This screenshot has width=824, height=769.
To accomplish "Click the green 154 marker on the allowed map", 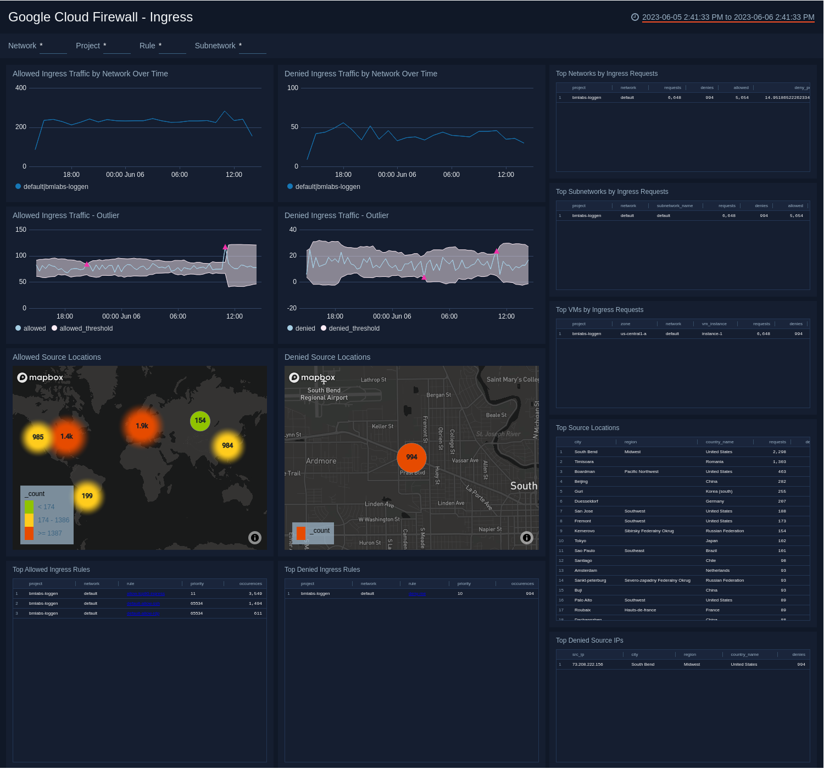I will (x=200, y=420).
